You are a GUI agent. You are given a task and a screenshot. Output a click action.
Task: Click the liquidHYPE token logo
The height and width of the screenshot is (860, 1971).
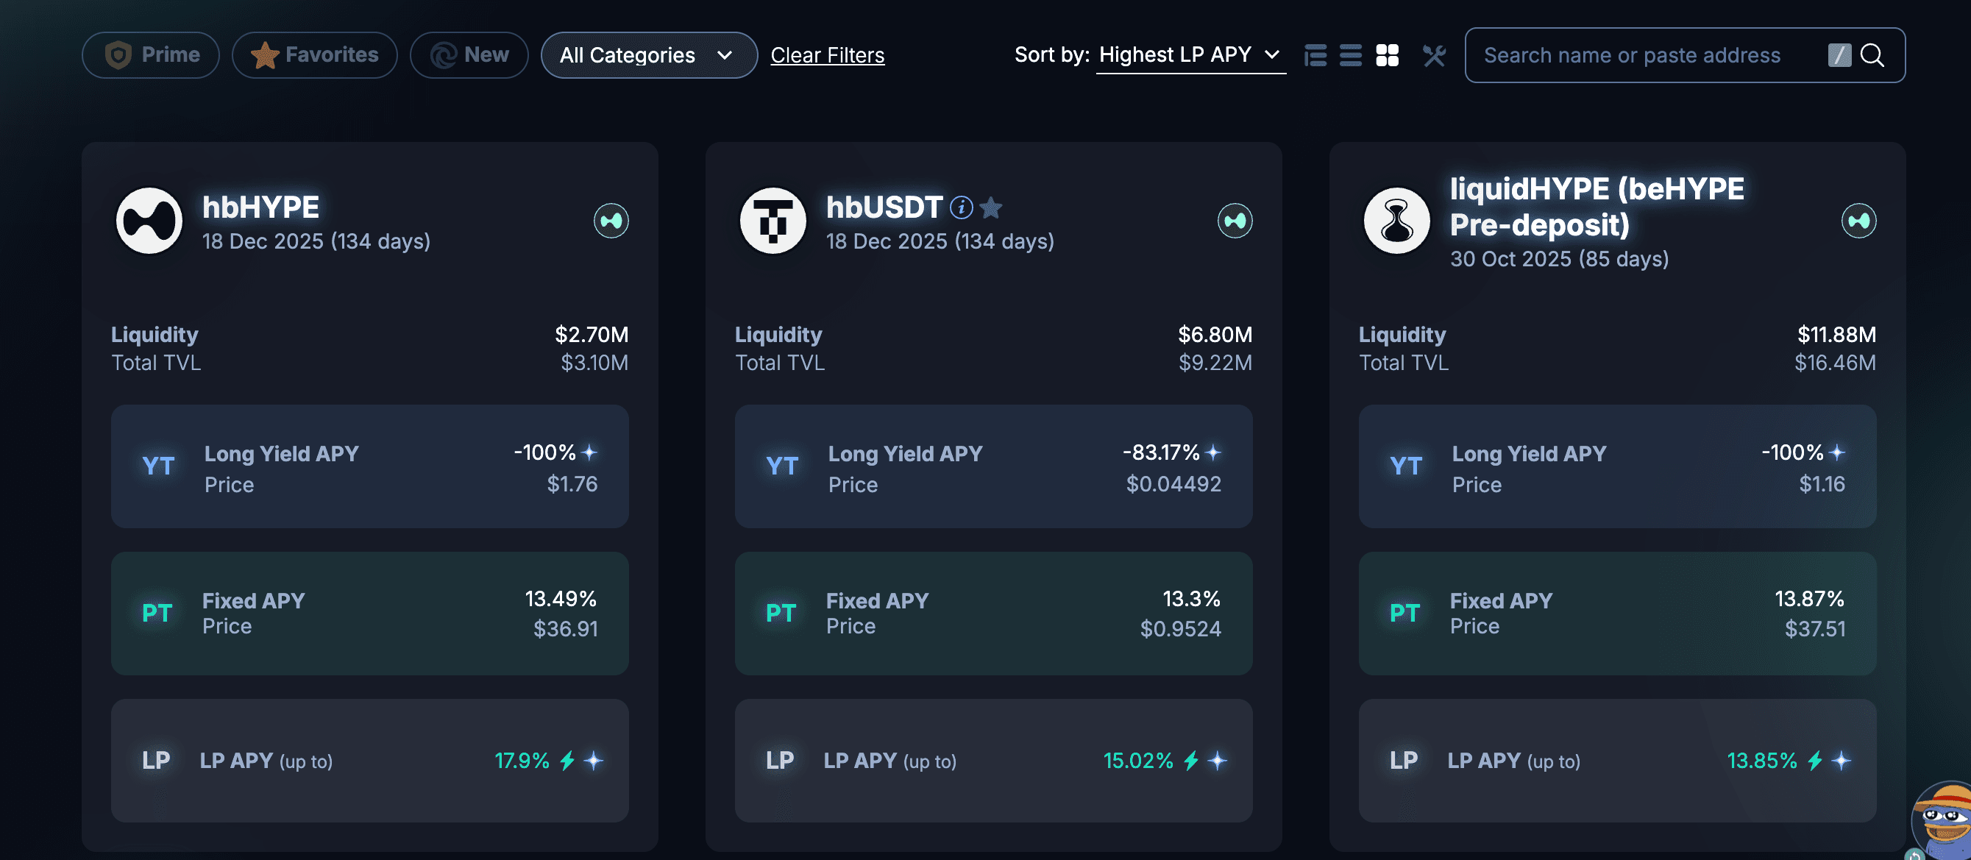tap(1397, 221)
